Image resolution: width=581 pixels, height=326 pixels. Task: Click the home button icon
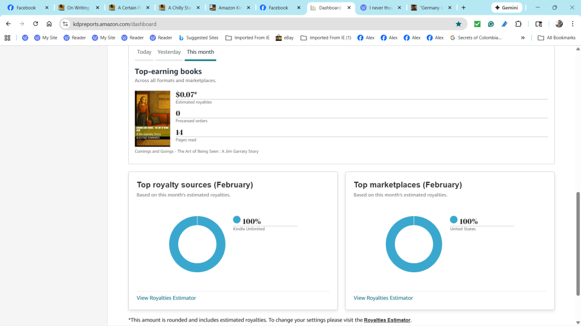tap(49, 24)
